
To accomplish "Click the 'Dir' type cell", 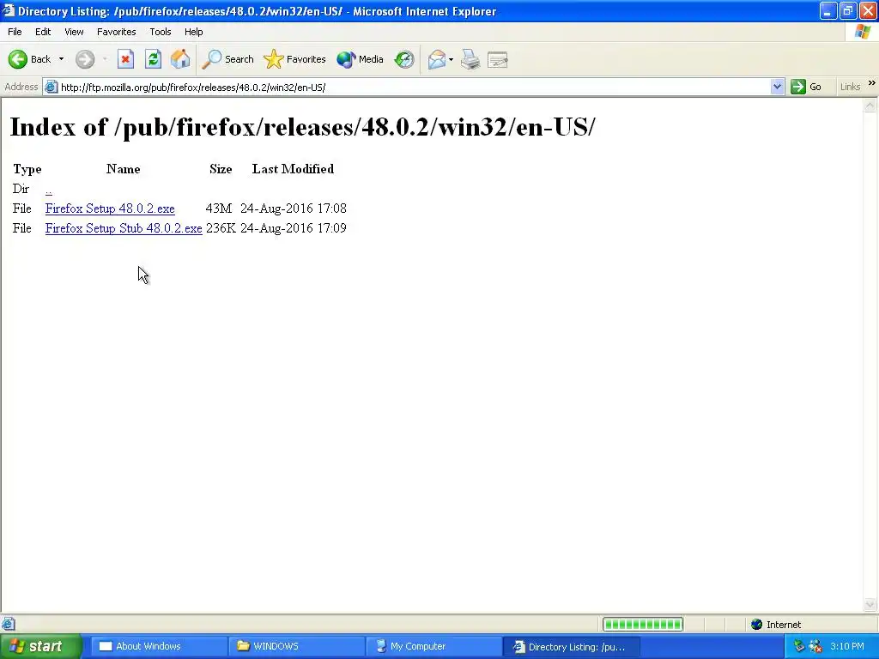I will pyautogui.click(x=21, y=189).
